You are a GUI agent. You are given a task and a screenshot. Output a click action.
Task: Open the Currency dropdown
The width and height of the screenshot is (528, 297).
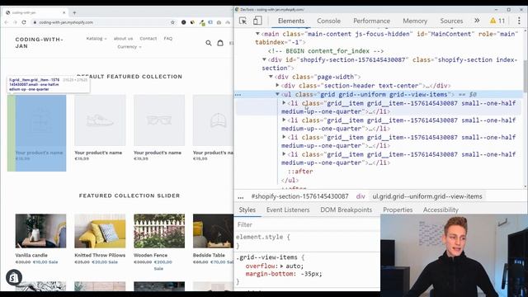(x=130, y=47)
